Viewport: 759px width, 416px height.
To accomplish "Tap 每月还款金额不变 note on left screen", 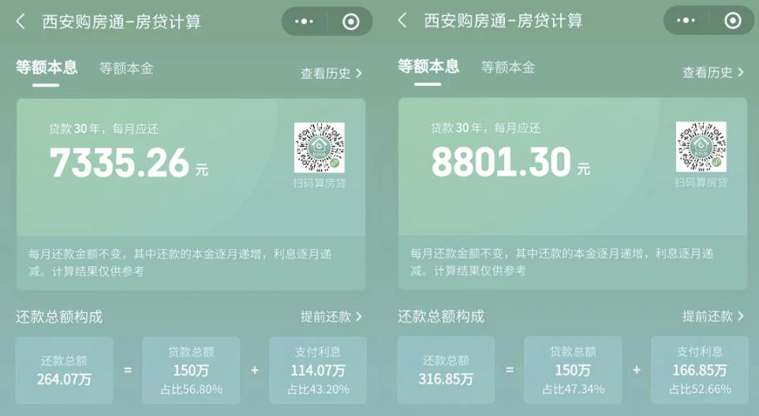I will [x=180, y=262].
